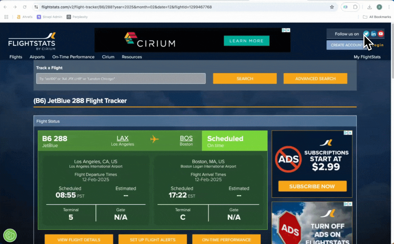The height and width of the screenshot is (244, 394).
Task: Open the On-Time Performance menu
Action: coord(73,57)
